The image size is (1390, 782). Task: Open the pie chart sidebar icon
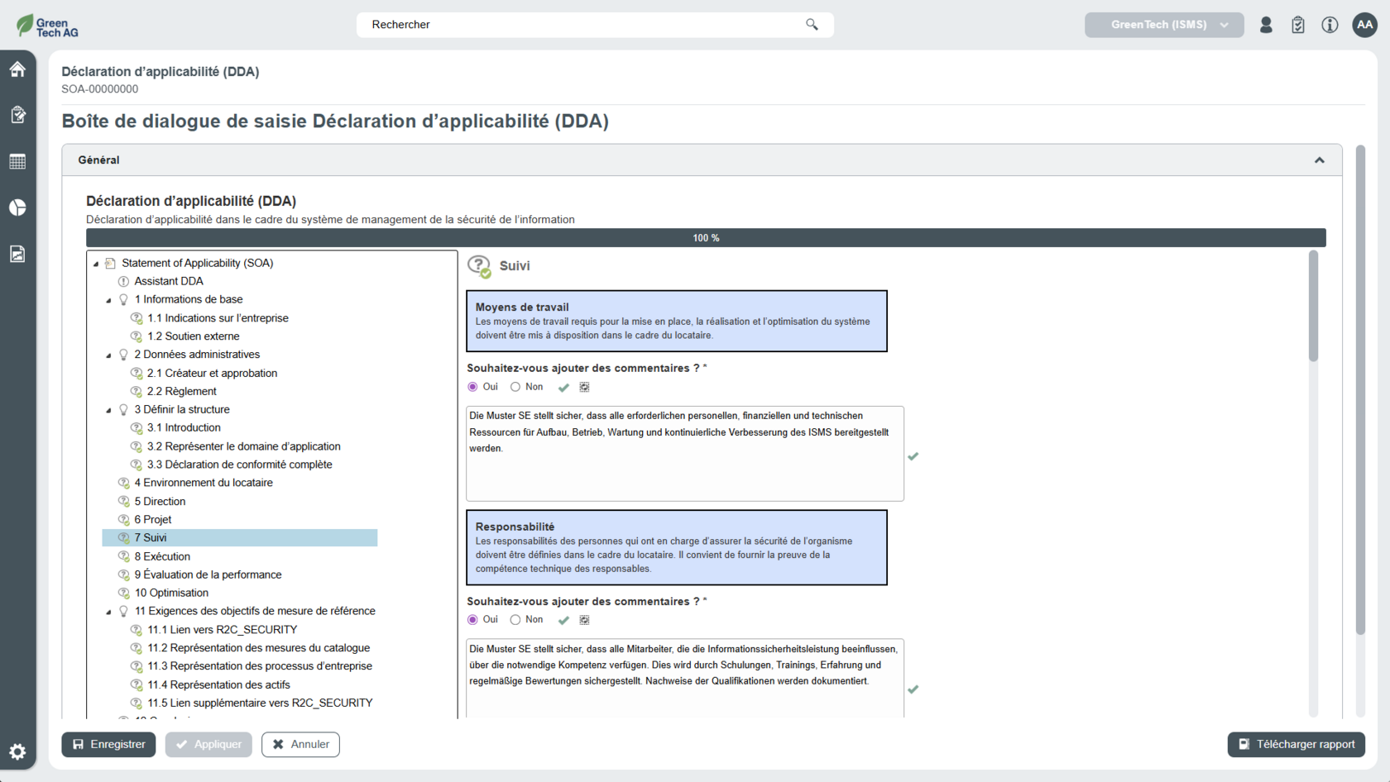[x=17, y=207]
